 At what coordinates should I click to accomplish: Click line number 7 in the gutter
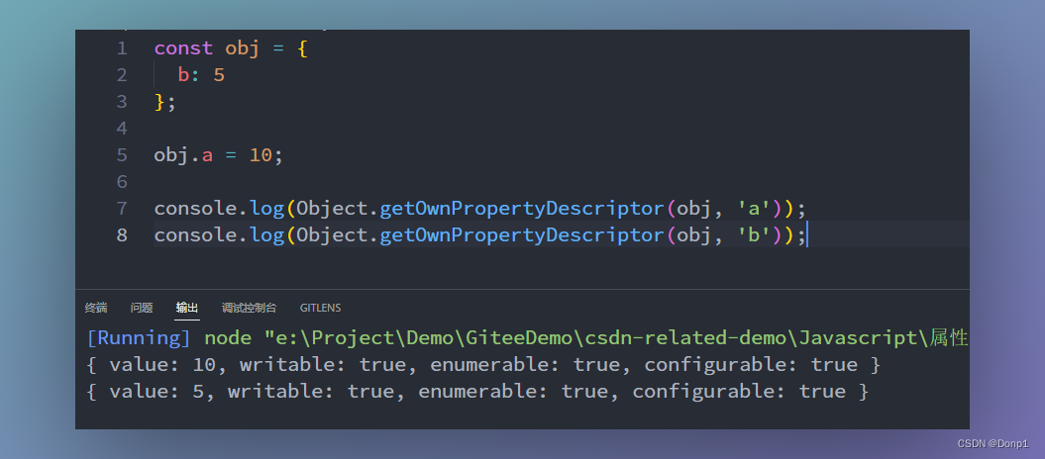[121, 209]
